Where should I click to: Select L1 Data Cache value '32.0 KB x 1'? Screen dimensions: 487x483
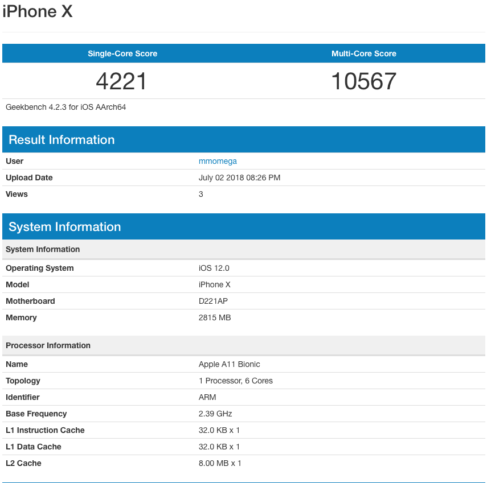219,447
